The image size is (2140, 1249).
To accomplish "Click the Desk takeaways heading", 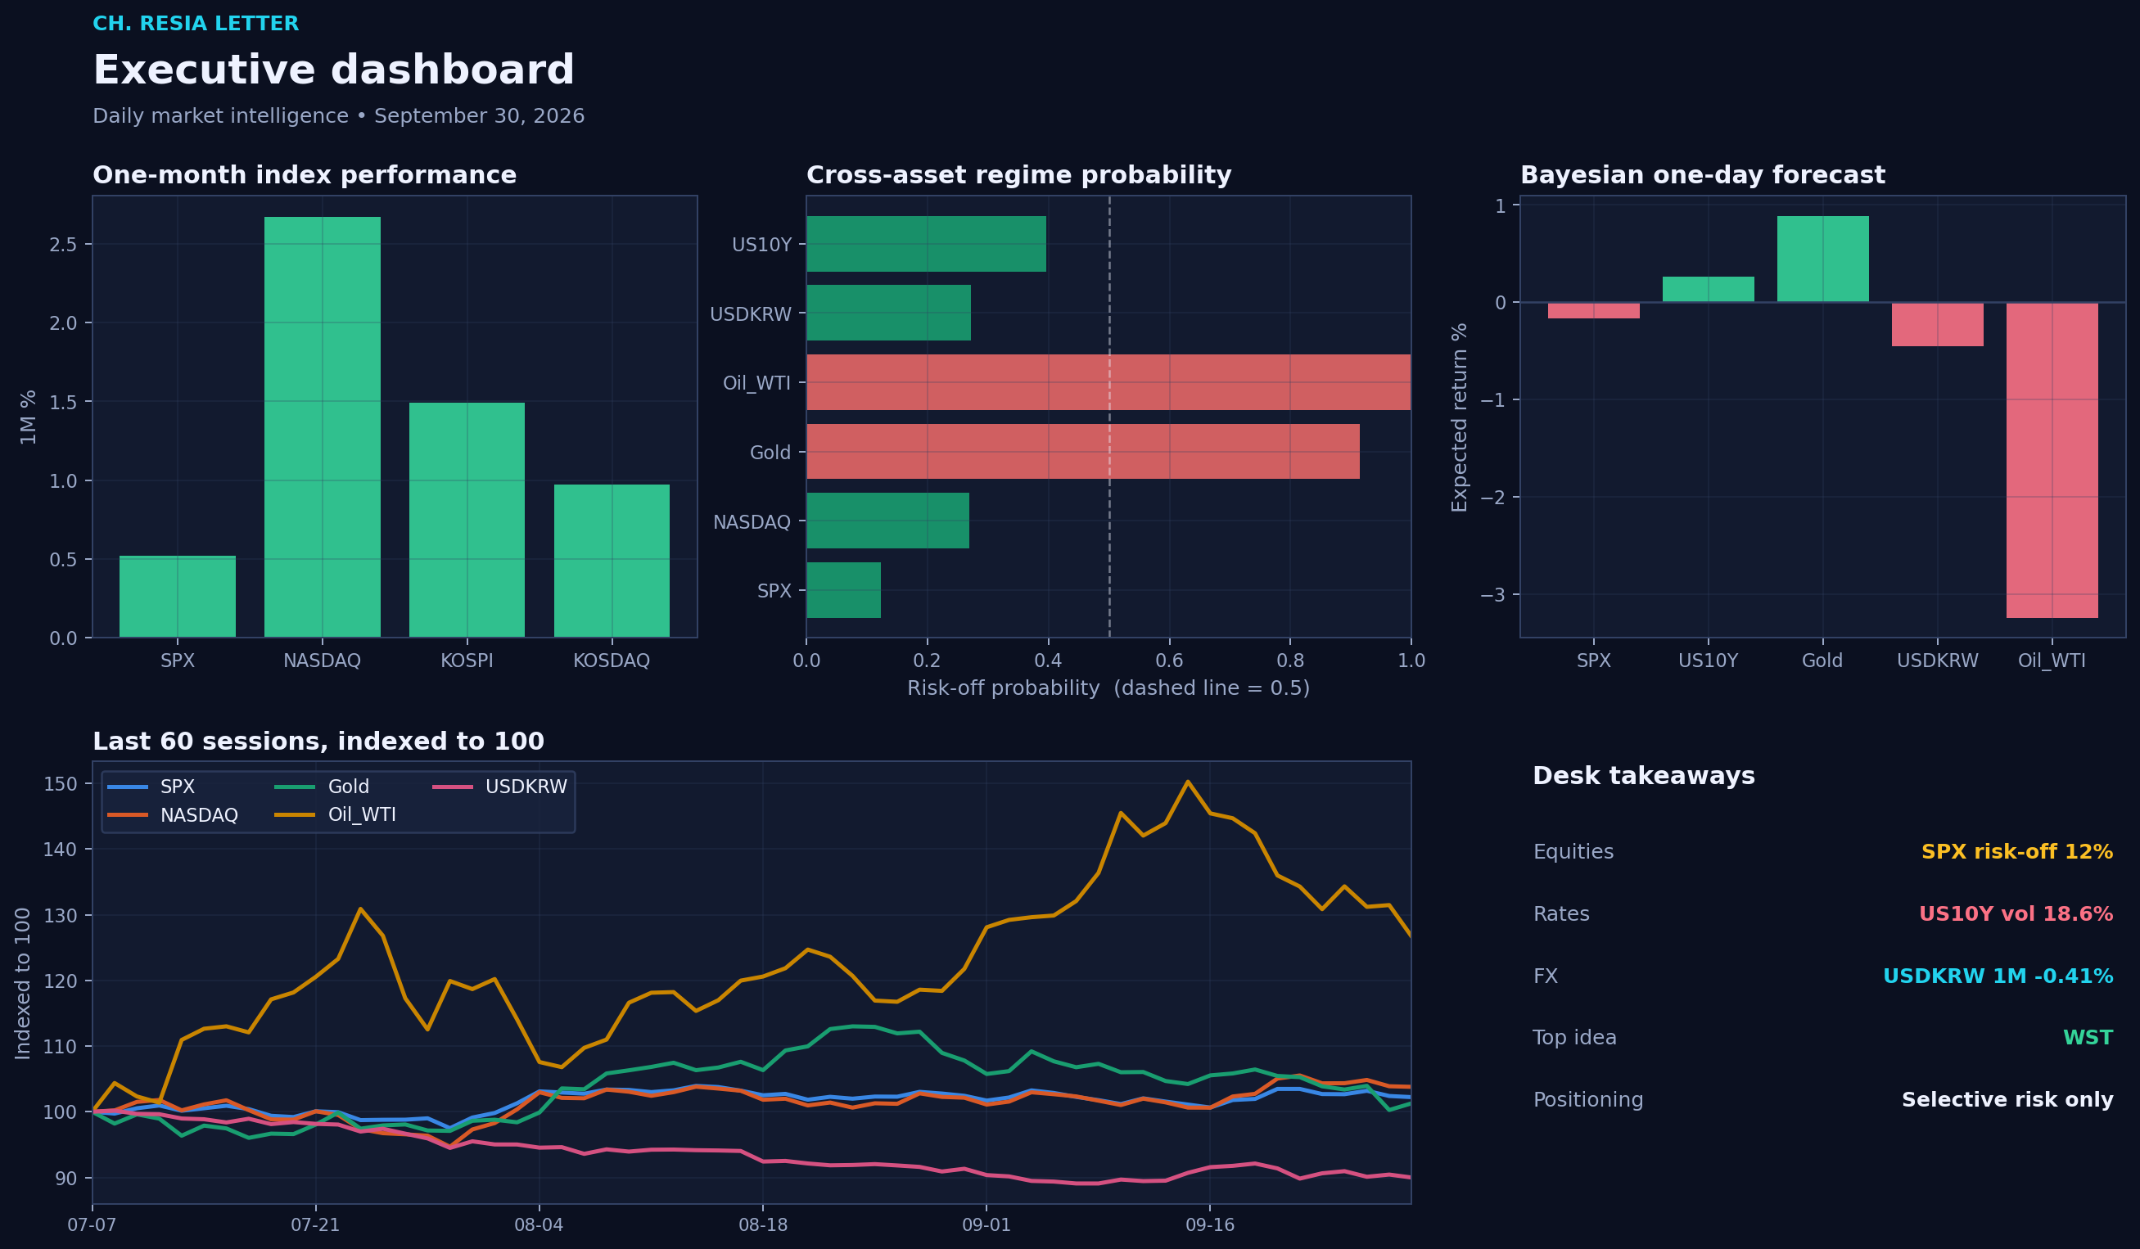I will coord(1643,776).
